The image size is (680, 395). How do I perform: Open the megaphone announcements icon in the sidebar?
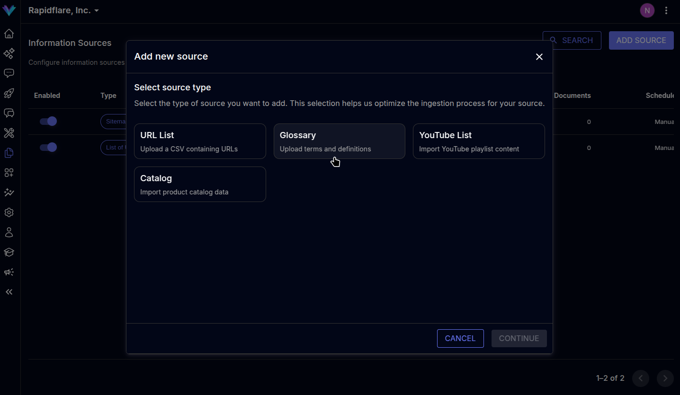[9, 272]
